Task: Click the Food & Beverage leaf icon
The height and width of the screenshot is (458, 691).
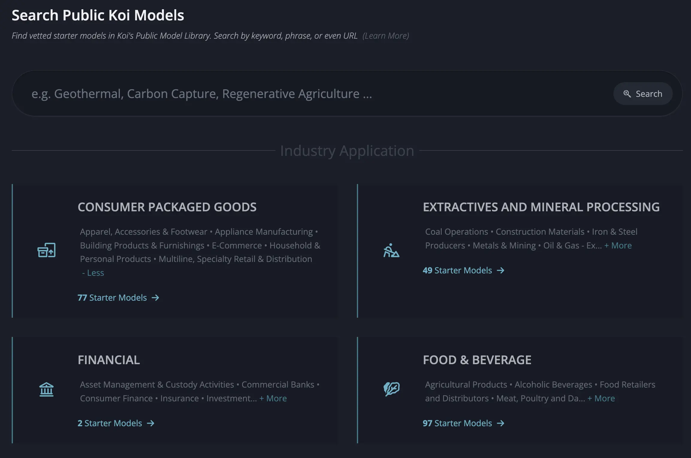Action: click(391, 389)
